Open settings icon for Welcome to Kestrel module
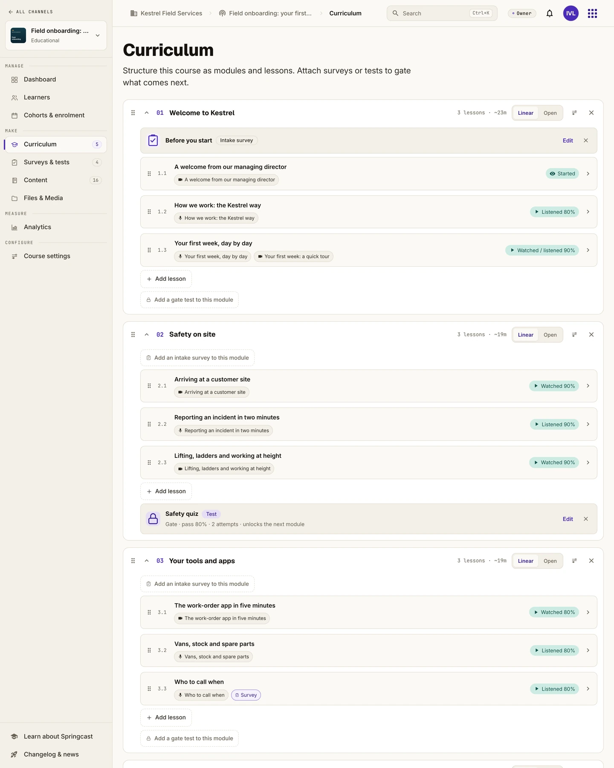This screenshot has width=614, height=768. pos(574,113)
